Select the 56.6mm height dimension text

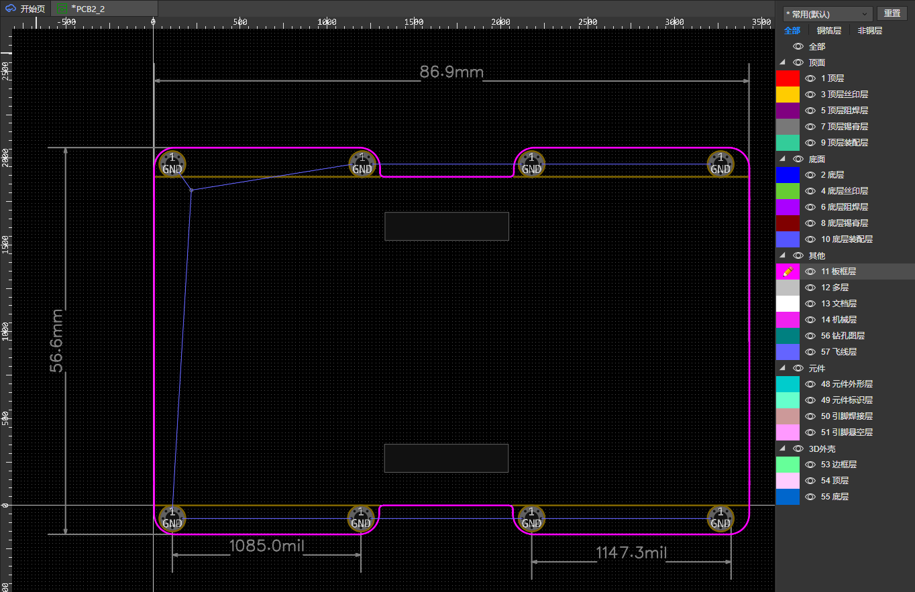pos(56,340)
